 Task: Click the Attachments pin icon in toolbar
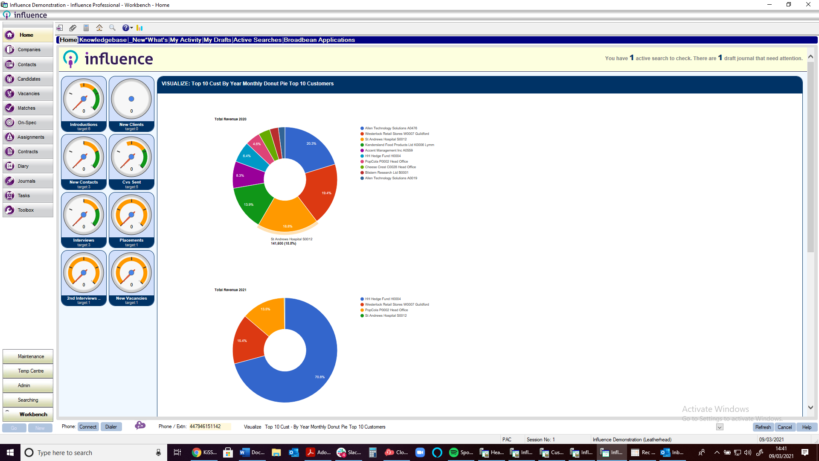tap(72, 28)
